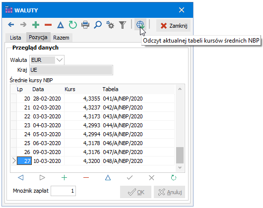Download current NBP rates with globe icon
The height and width of the screenshot is (208, 263).
140,25
